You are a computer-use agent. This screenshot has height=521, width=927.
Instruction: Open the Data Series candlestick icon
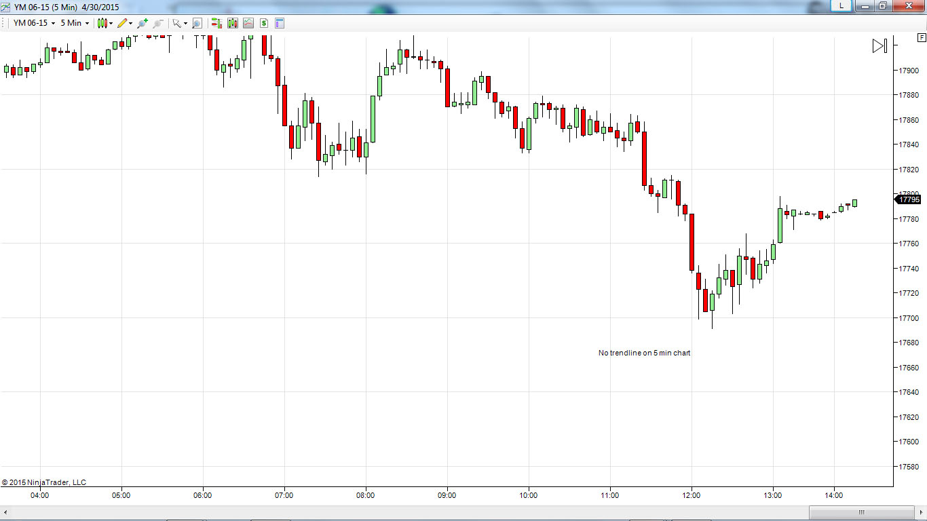pos(232,23)
